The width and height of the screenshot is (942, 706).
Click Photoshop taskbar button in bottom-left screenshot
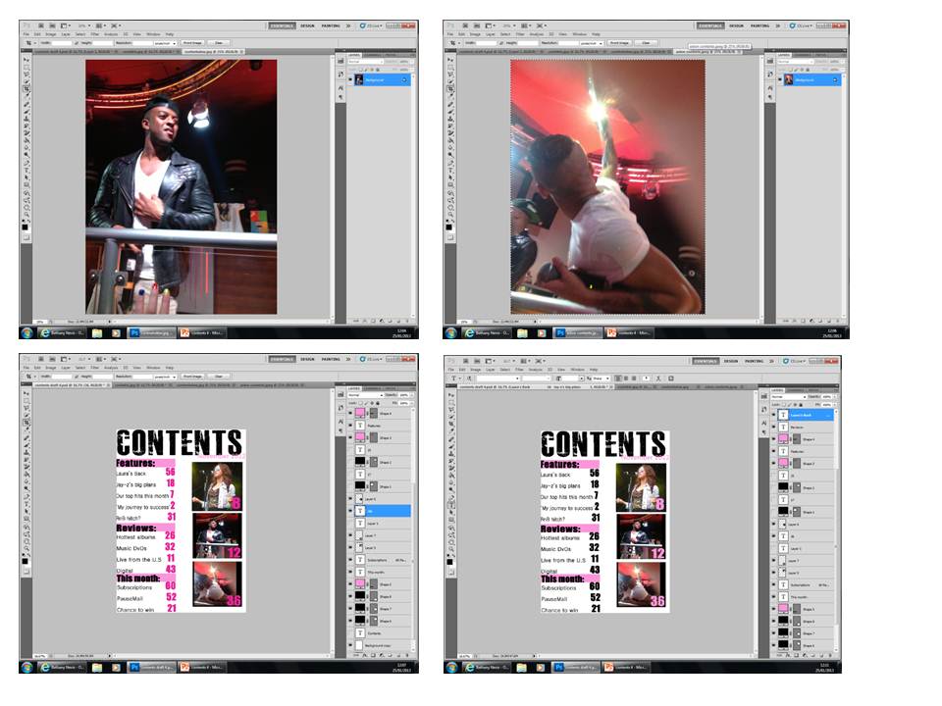pyautogui.click(x=153, y=667)
